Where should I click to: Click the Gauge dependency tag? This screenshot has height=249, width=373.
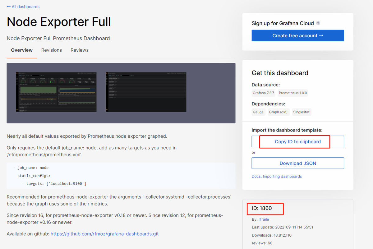(258, 112)
